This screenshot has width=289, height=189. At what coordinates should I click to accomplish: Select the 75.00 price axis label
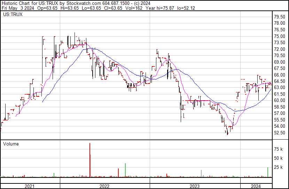pos(280,36)
